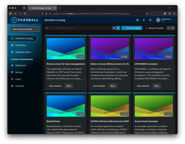Open browser extensions puzzle icon
This screenshot has height=144, width=185.
click(x=170, y=14)
